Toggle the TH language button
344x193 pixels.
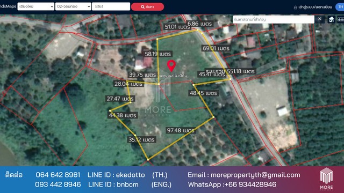[340, 7]
